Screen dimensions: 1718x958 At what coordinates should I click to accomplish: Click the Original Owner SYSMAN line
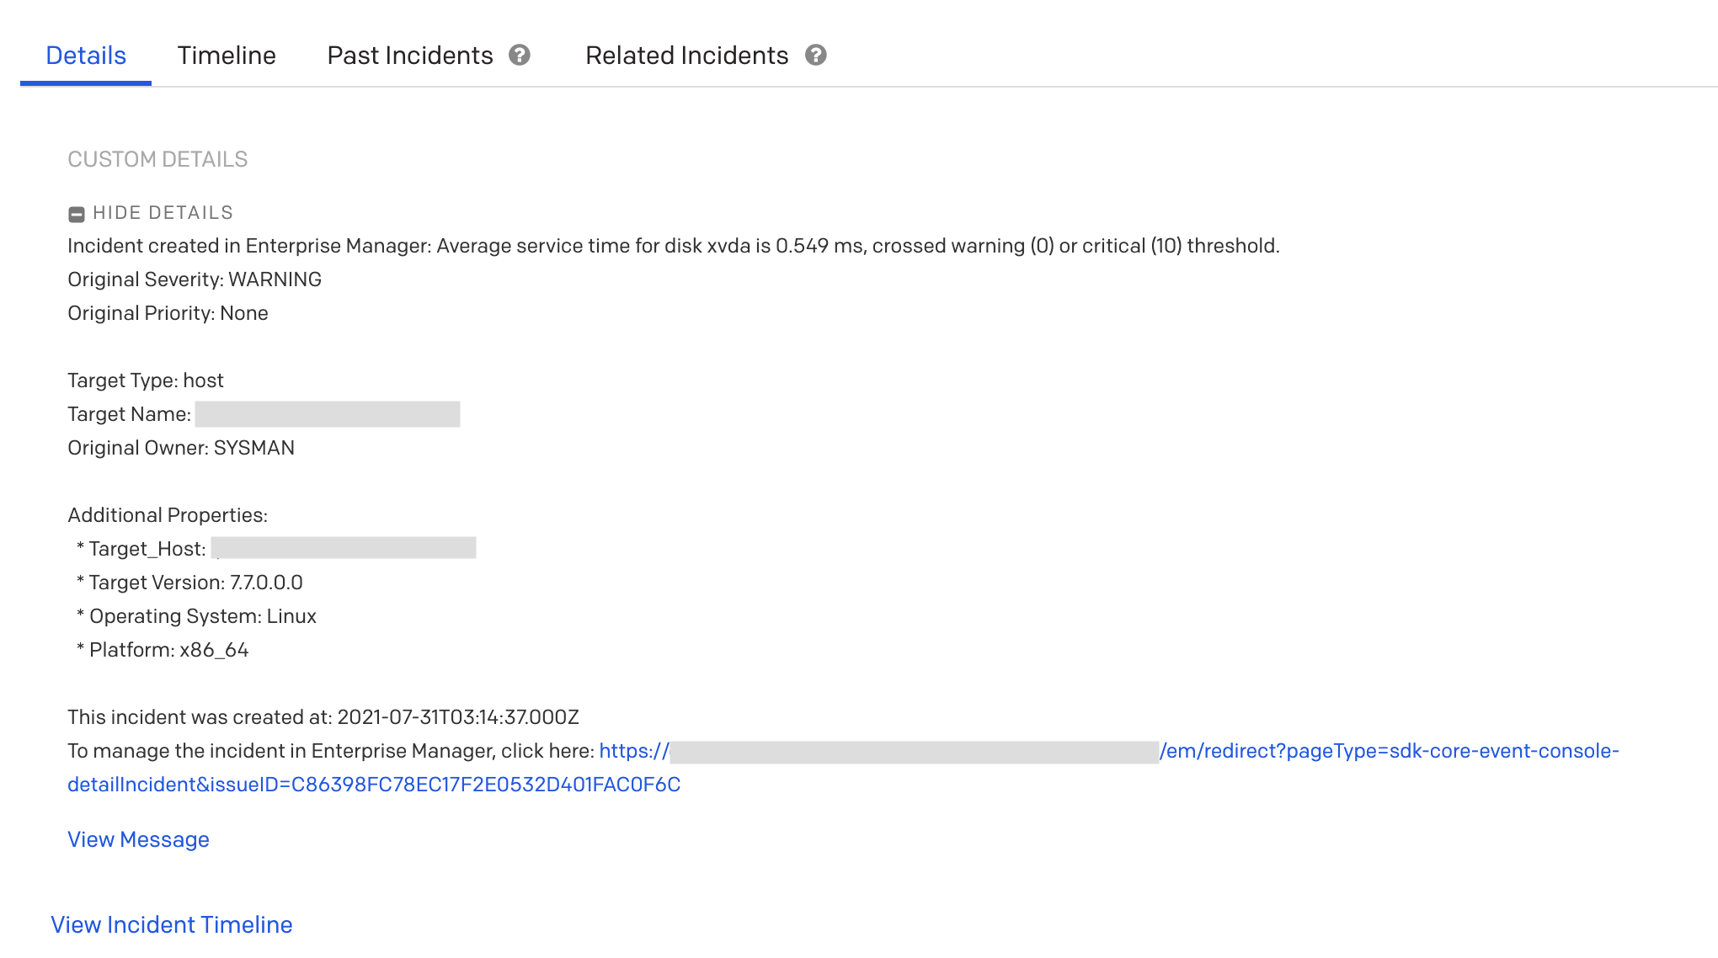tap(181, 448)
